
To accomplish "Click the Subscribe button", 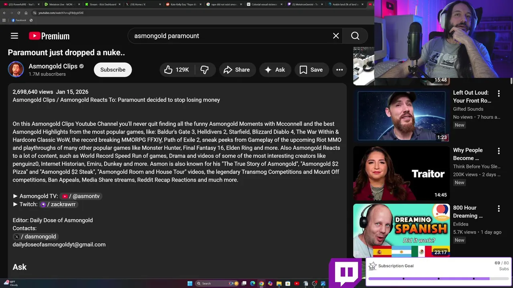I will 113,70.
